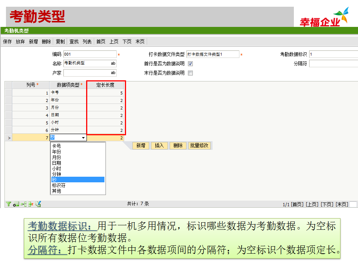Click the 分隔符 input field

coord(333,64)
